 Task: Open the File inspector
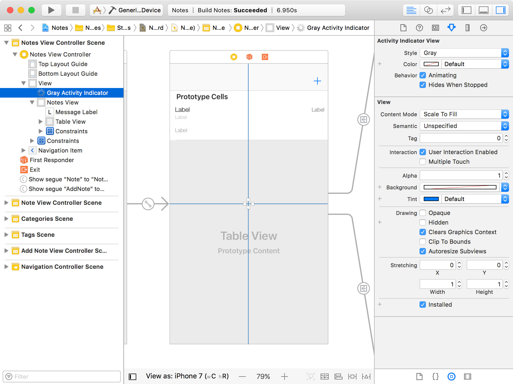pyautogui.click(x=403, y=27)
